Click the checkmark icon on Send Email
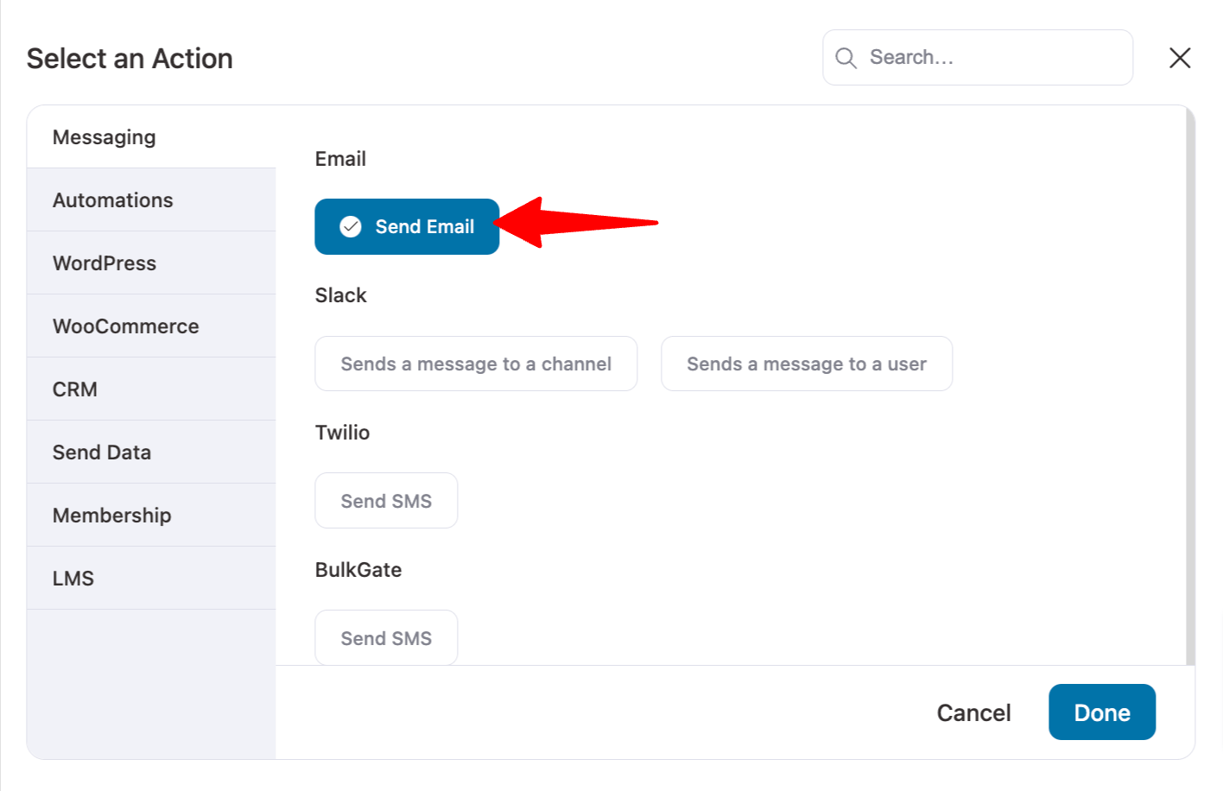The width and height of the screenshot is (1223, 791). (x=351, y=226)
